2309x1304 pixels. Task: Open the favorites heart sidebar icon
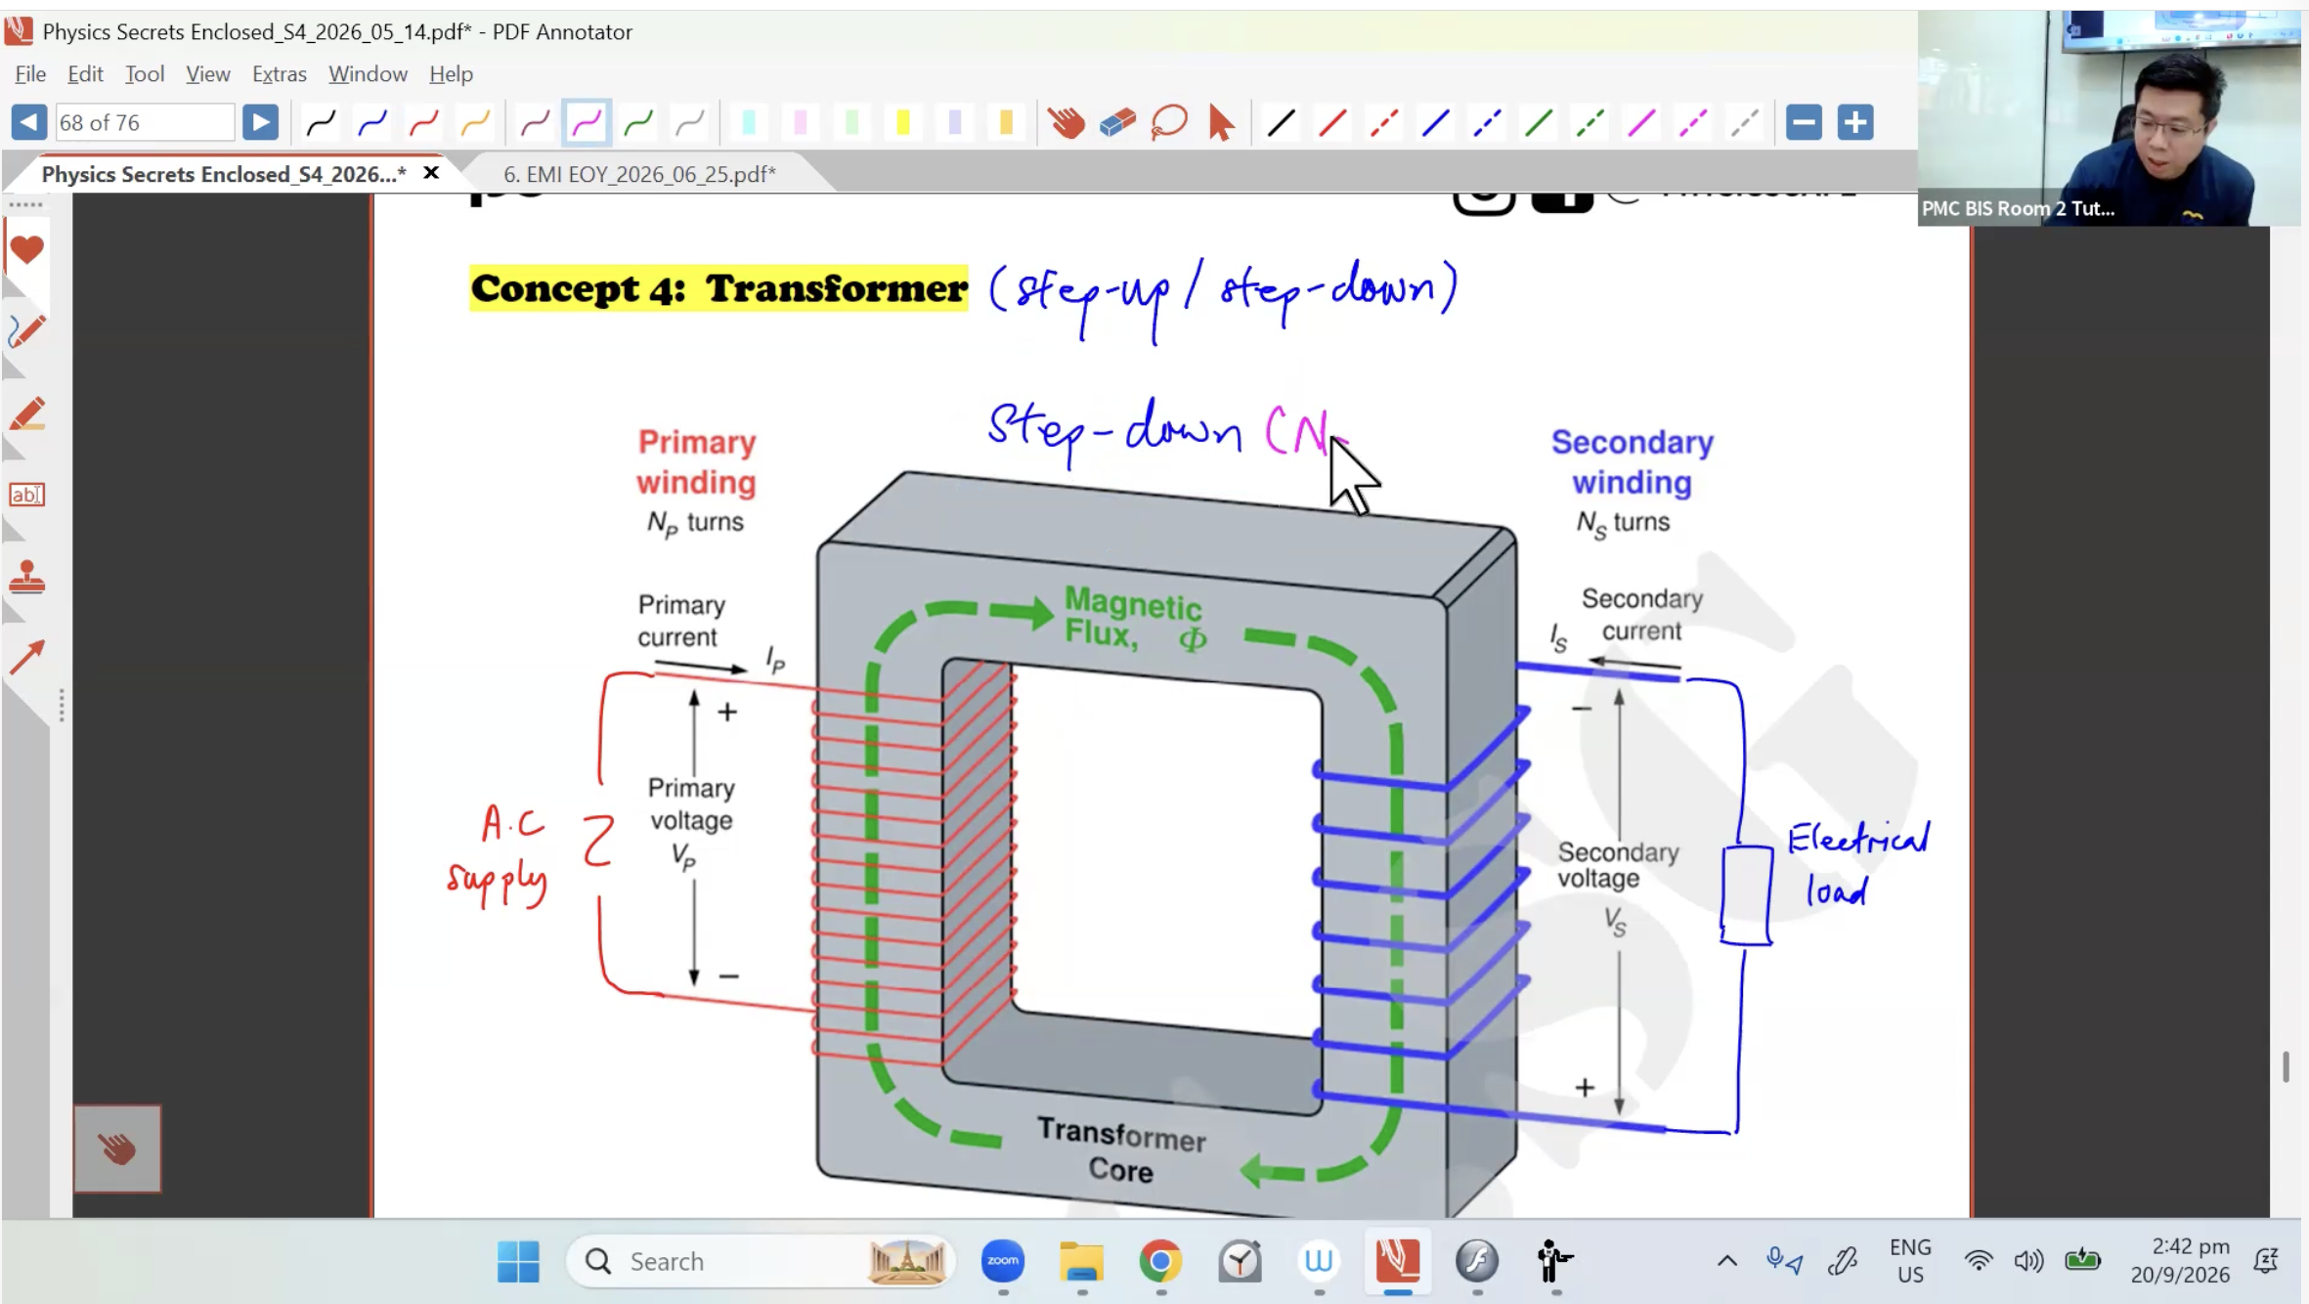pyautogui.click(x=26, y=249)
